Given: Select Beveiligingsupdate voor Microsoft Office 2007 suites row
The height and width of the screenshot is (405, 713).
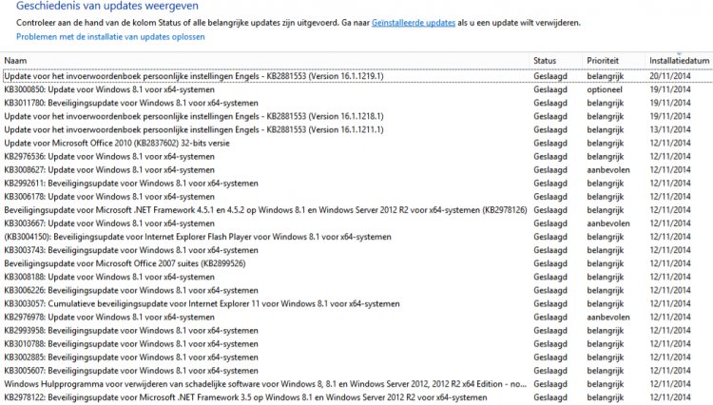Looking at the screenshot, I should point(356,263).
